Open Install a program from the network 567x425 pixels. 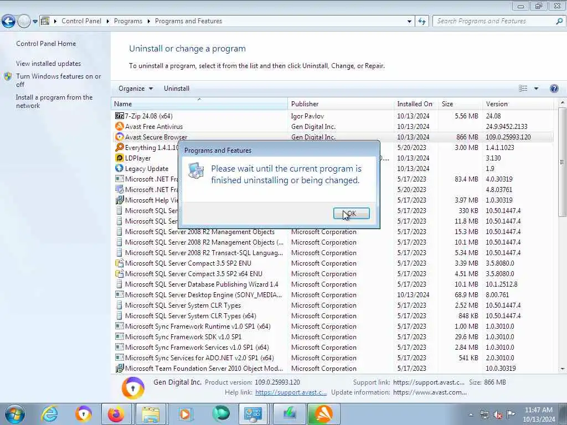tap(54, 102)
